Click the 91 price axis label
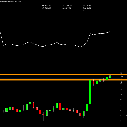This screenshot has width=127, height=127. 121,110
